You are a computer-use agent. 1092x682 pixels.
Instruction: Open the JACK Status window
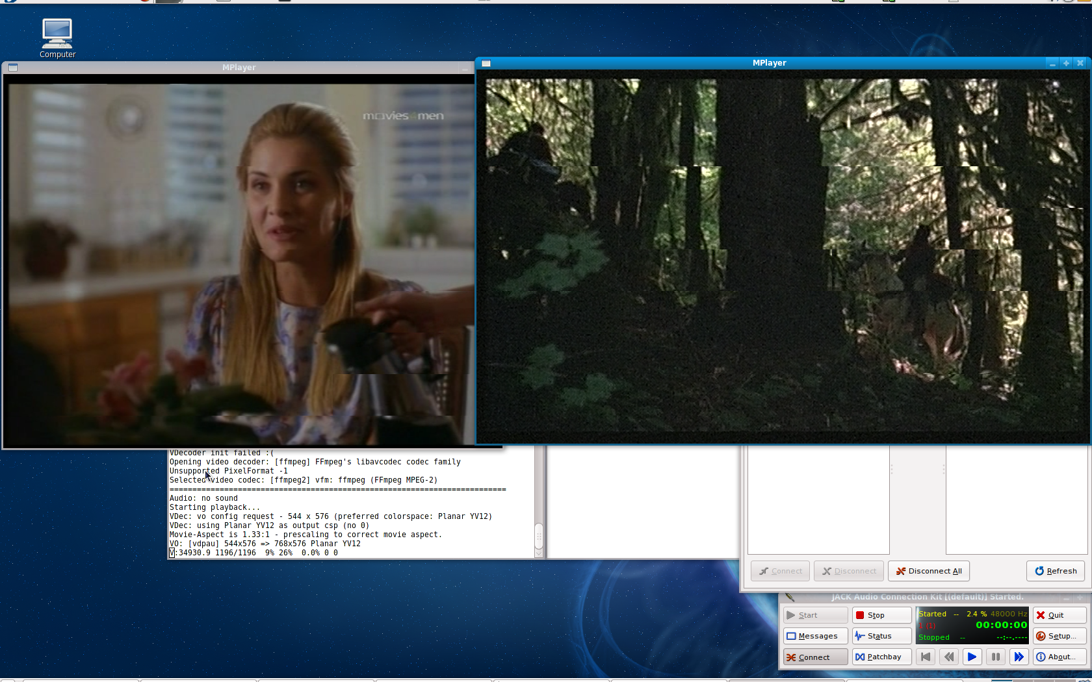pos(882,636)
